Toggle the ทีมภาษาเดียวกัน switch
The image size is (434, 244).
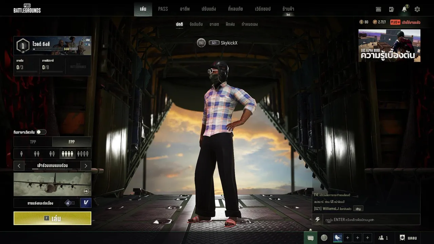coord(41,132)
